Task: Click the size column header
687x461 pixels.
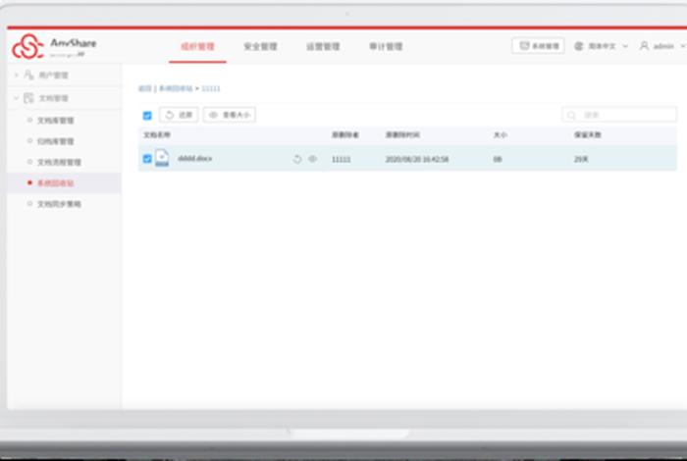Action: point(500,134)
